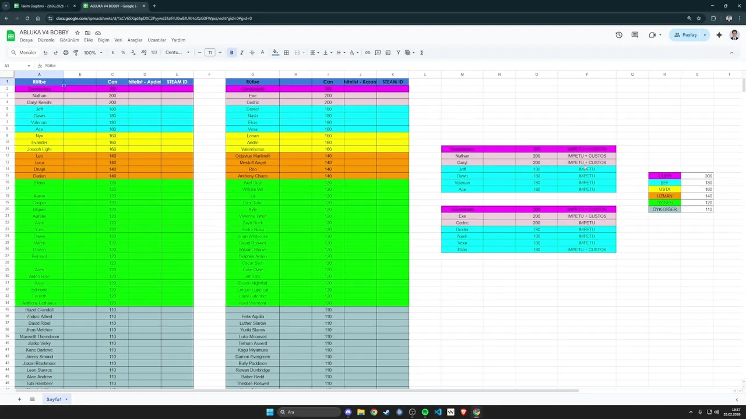Apply currency format icon
Screen dimensions: 746x419
[x=113, y=52]
